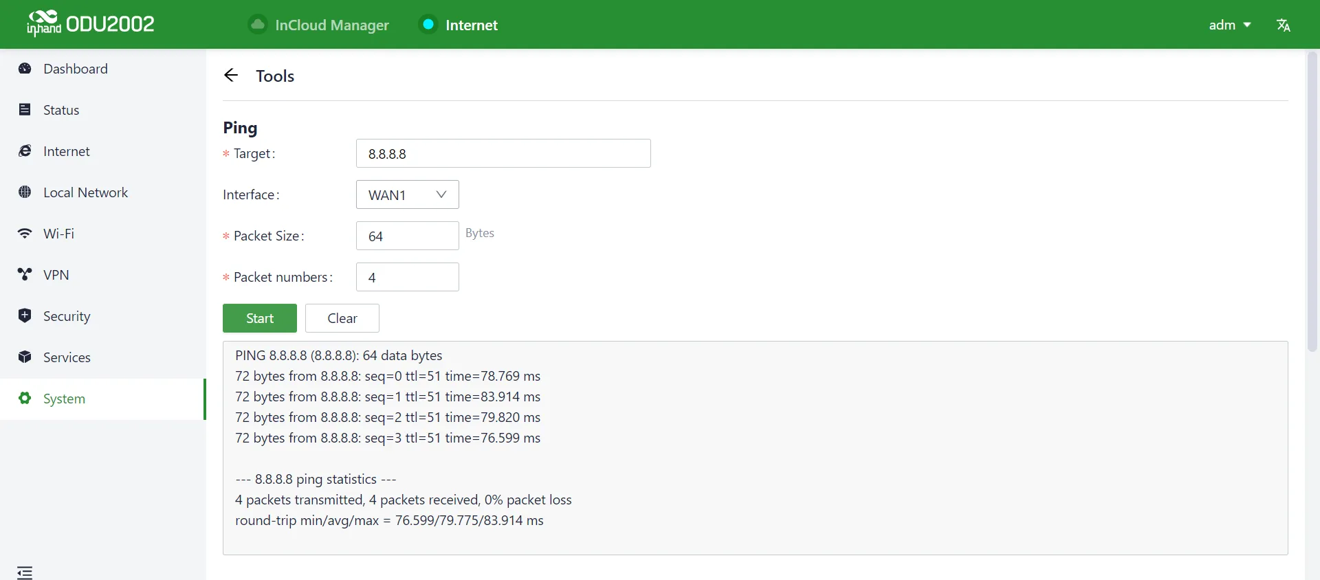
Task: Open the Local Network menu item
Action: [x=103, y=192]
